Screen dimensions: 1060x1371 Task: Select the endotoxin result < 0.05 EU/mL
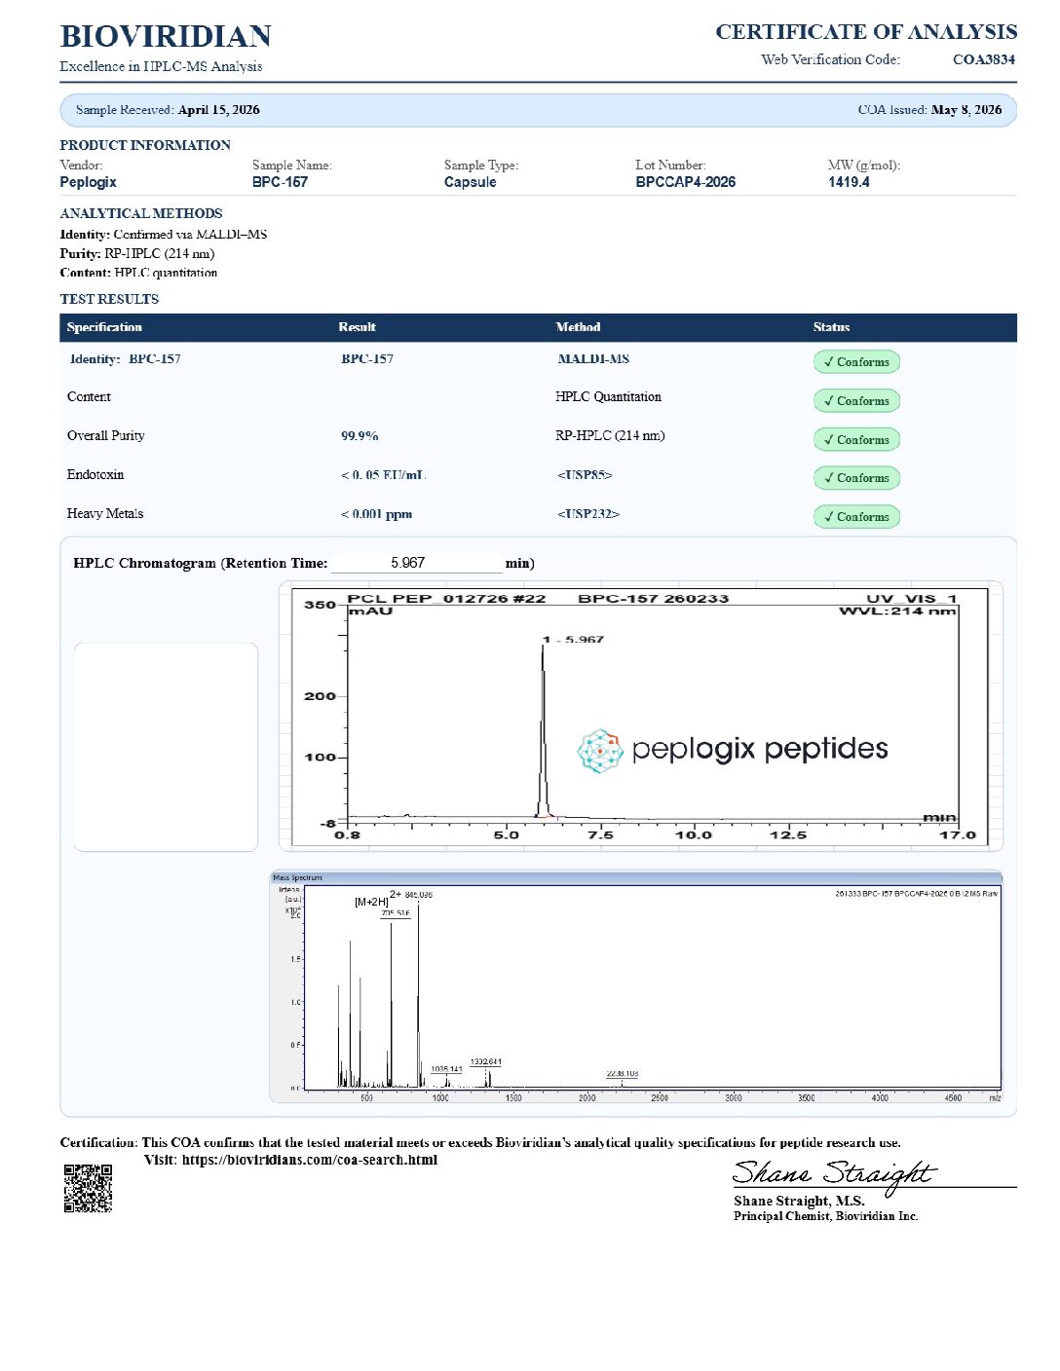(x=384, y=475)
